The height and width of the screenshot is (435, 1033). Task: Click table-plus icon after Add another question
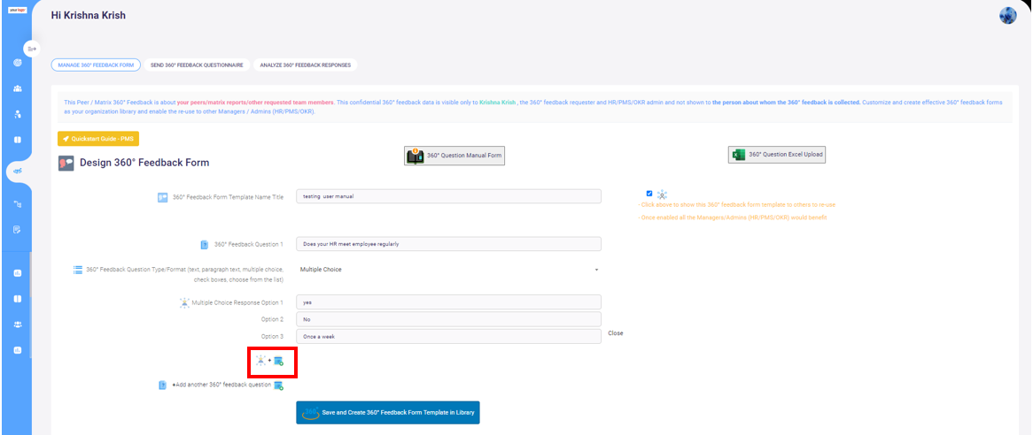pos(279,385)
